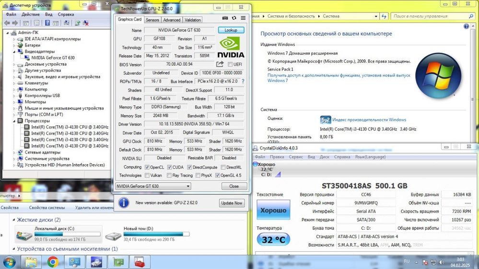Toggle CUDA checkbox
479x269 pixels.
tap(169, 167)
